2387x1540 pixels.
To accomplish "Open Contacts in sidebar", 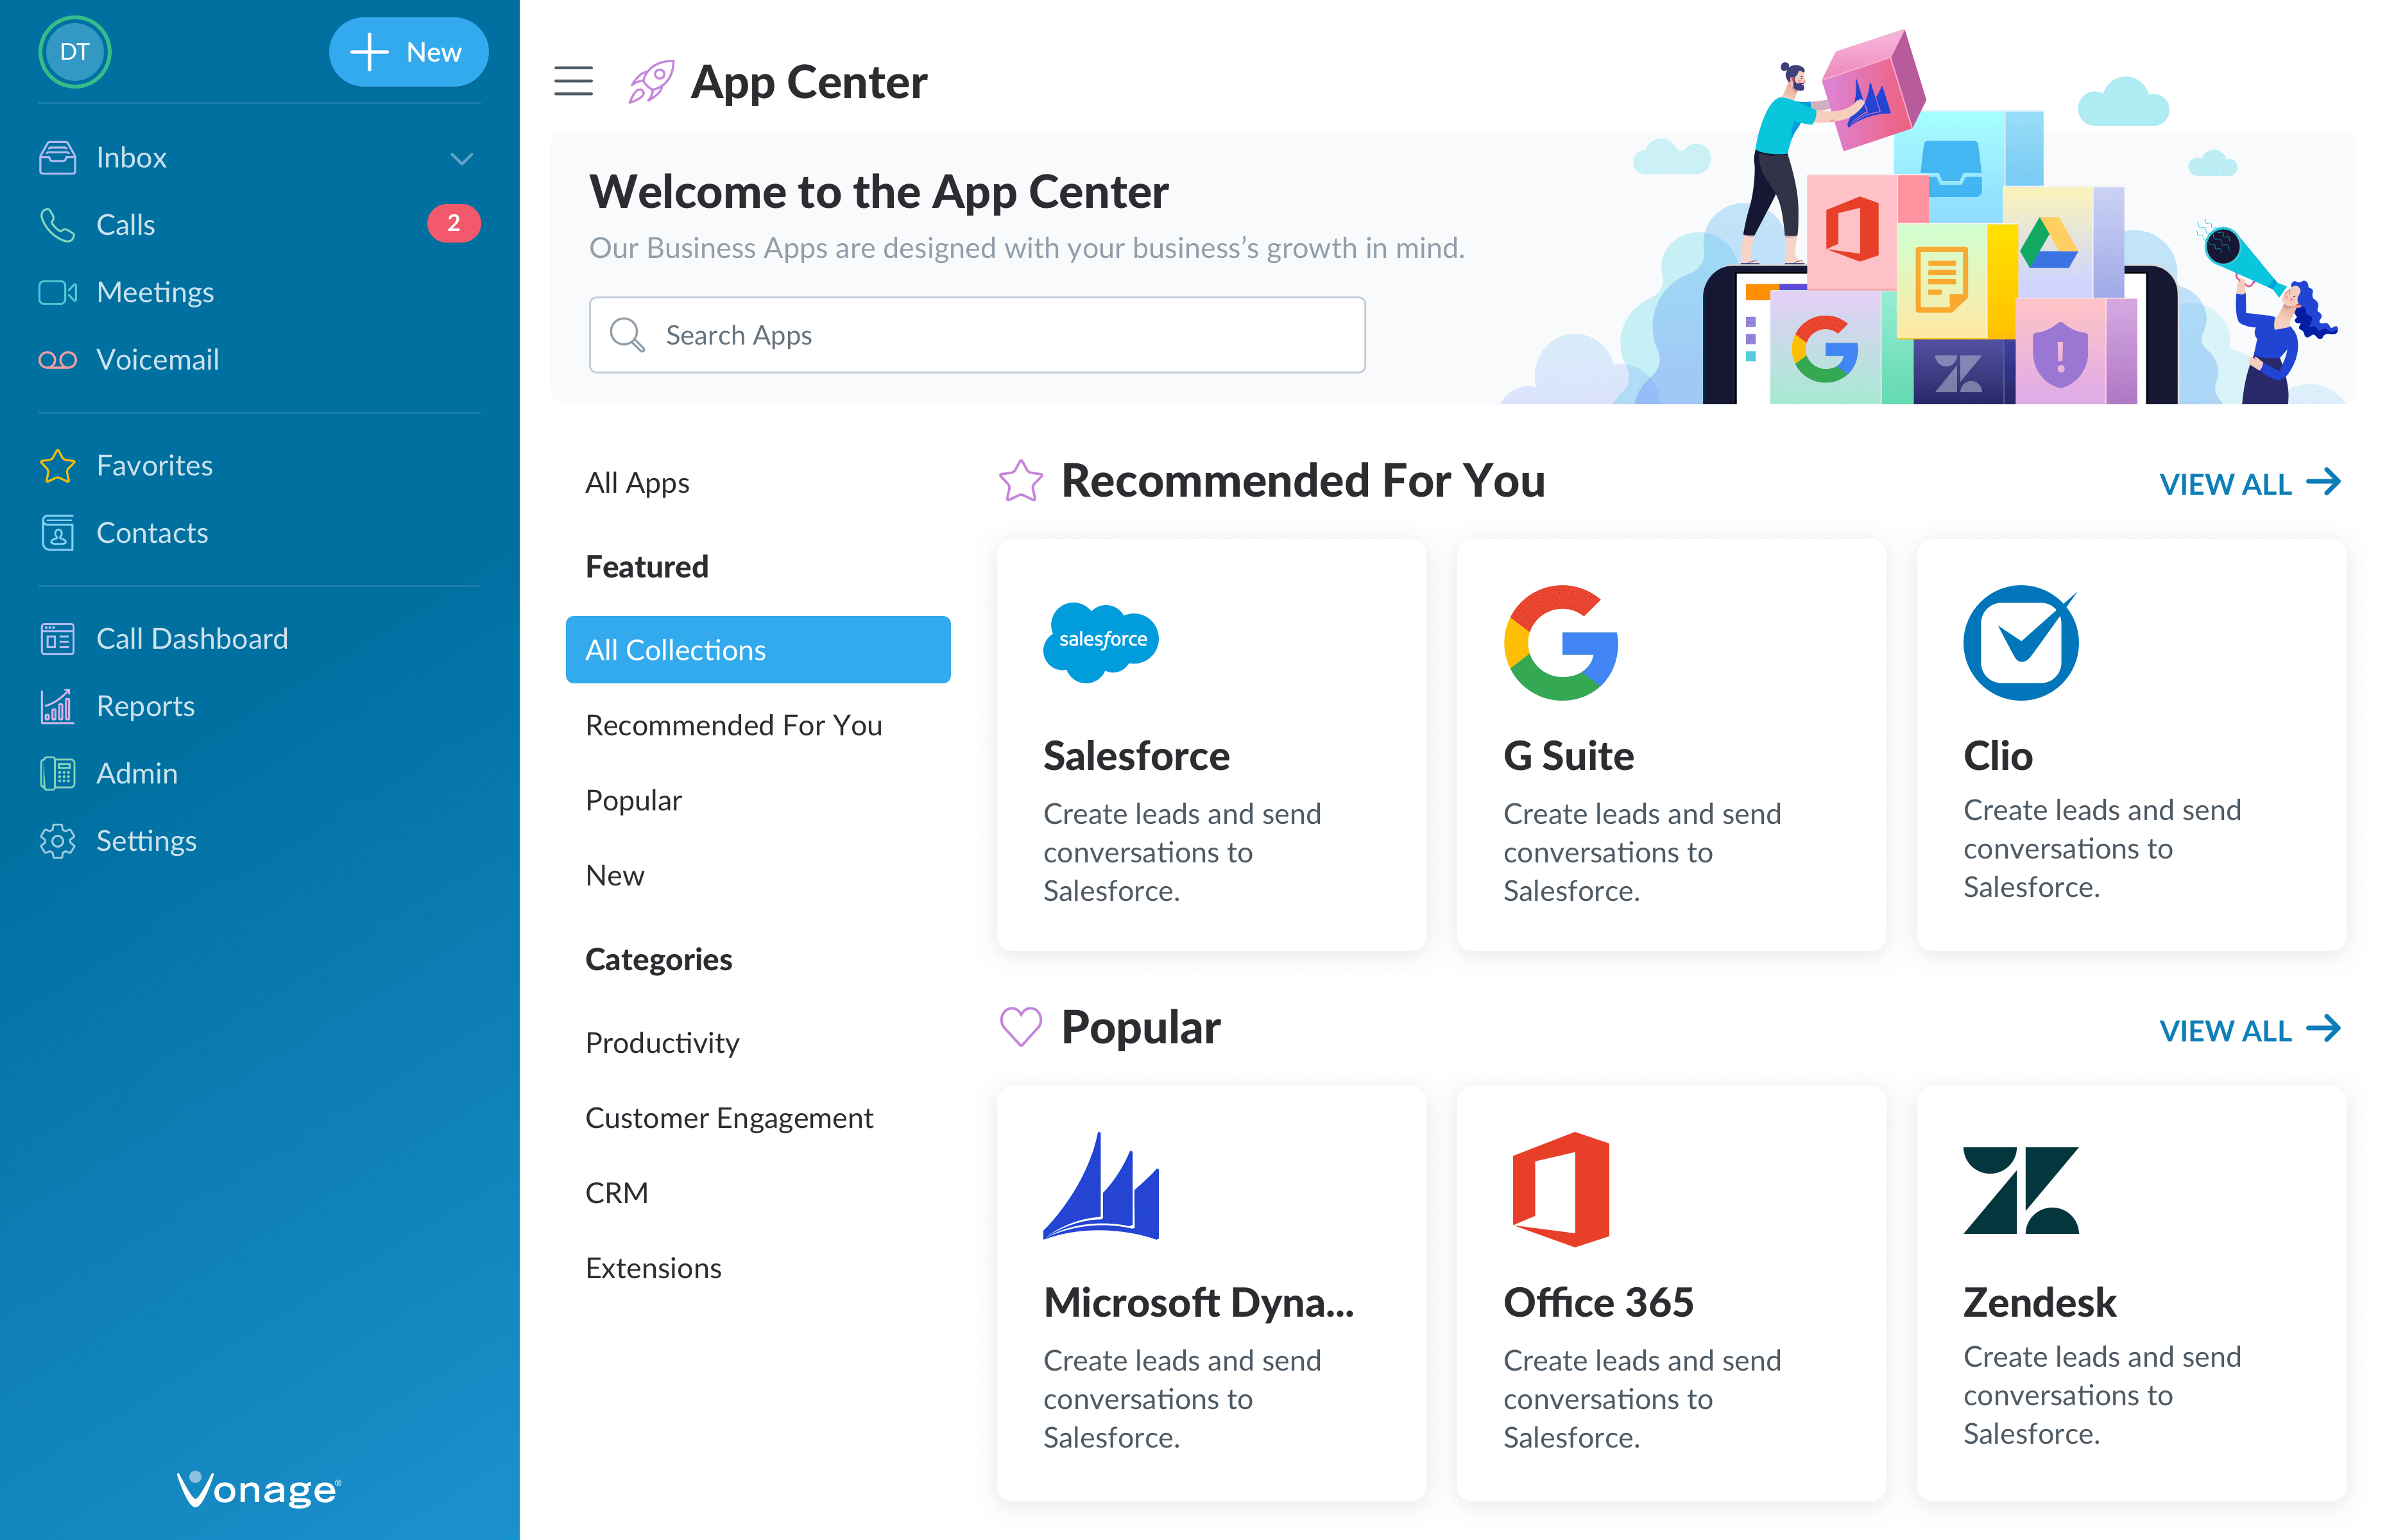I will (152, 533).
